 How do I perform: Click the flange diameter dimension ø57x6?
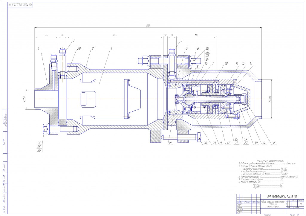point(25,99)
